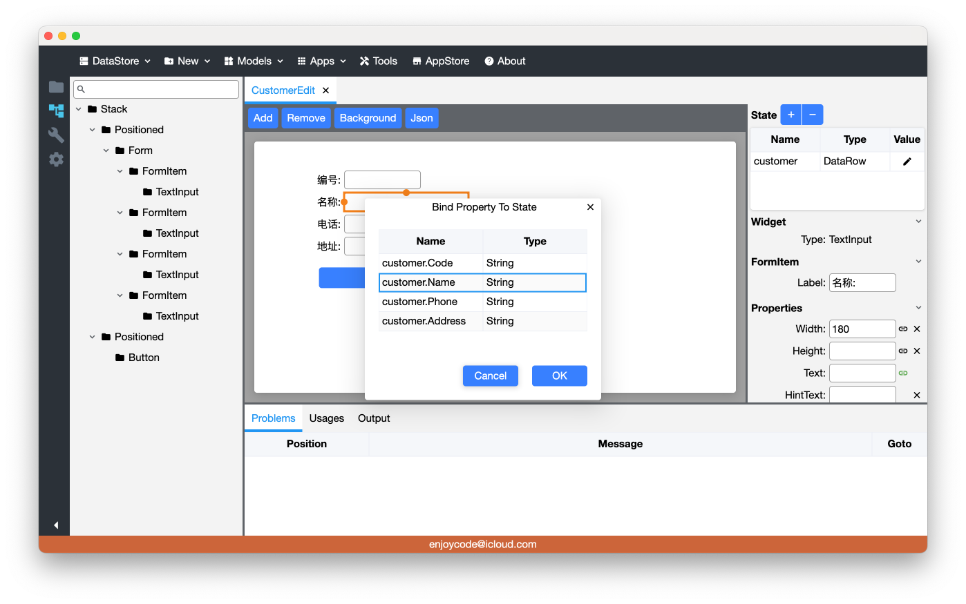
Task: Click the bind link icon next to Width
Action: [x=903, y=329]
